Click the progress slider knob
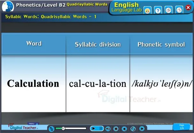The height and width of the screenshot is (133, 194). tap(63, 128)
